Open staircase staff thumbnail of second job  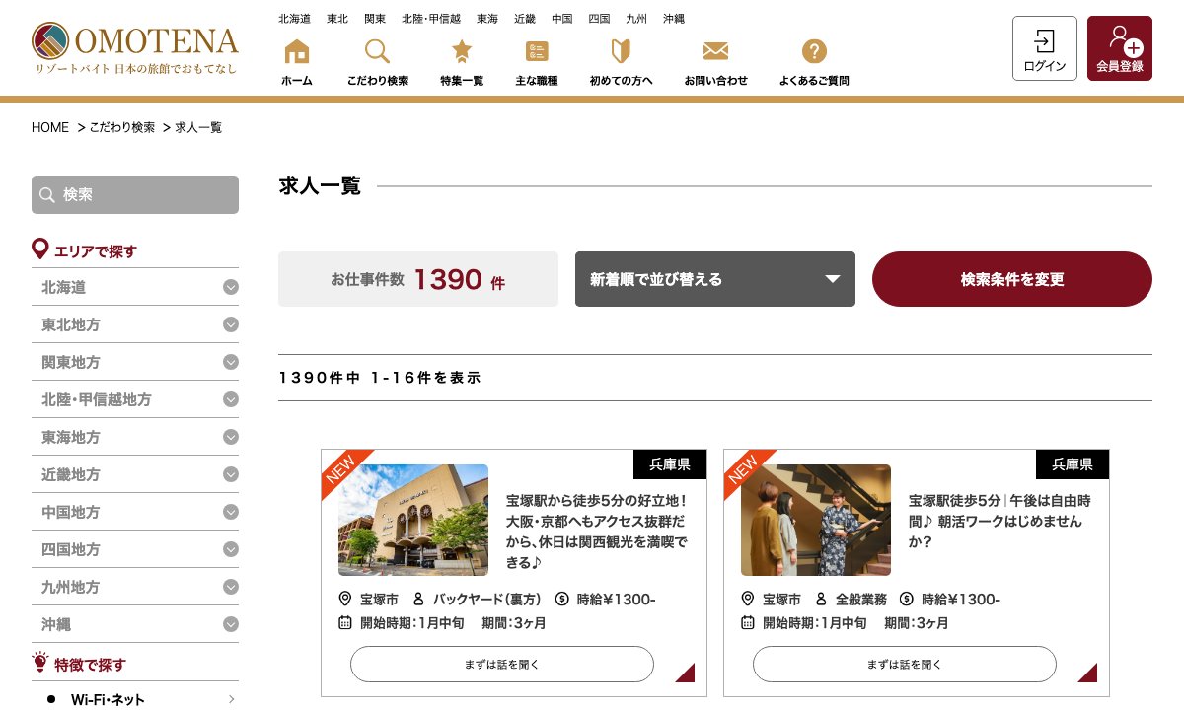click(x=816, y=520)
